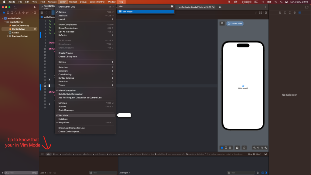Open the All Output dropdown
311x175 pixels.
125,173
